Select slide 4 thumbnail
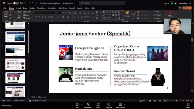 [15, 51]
